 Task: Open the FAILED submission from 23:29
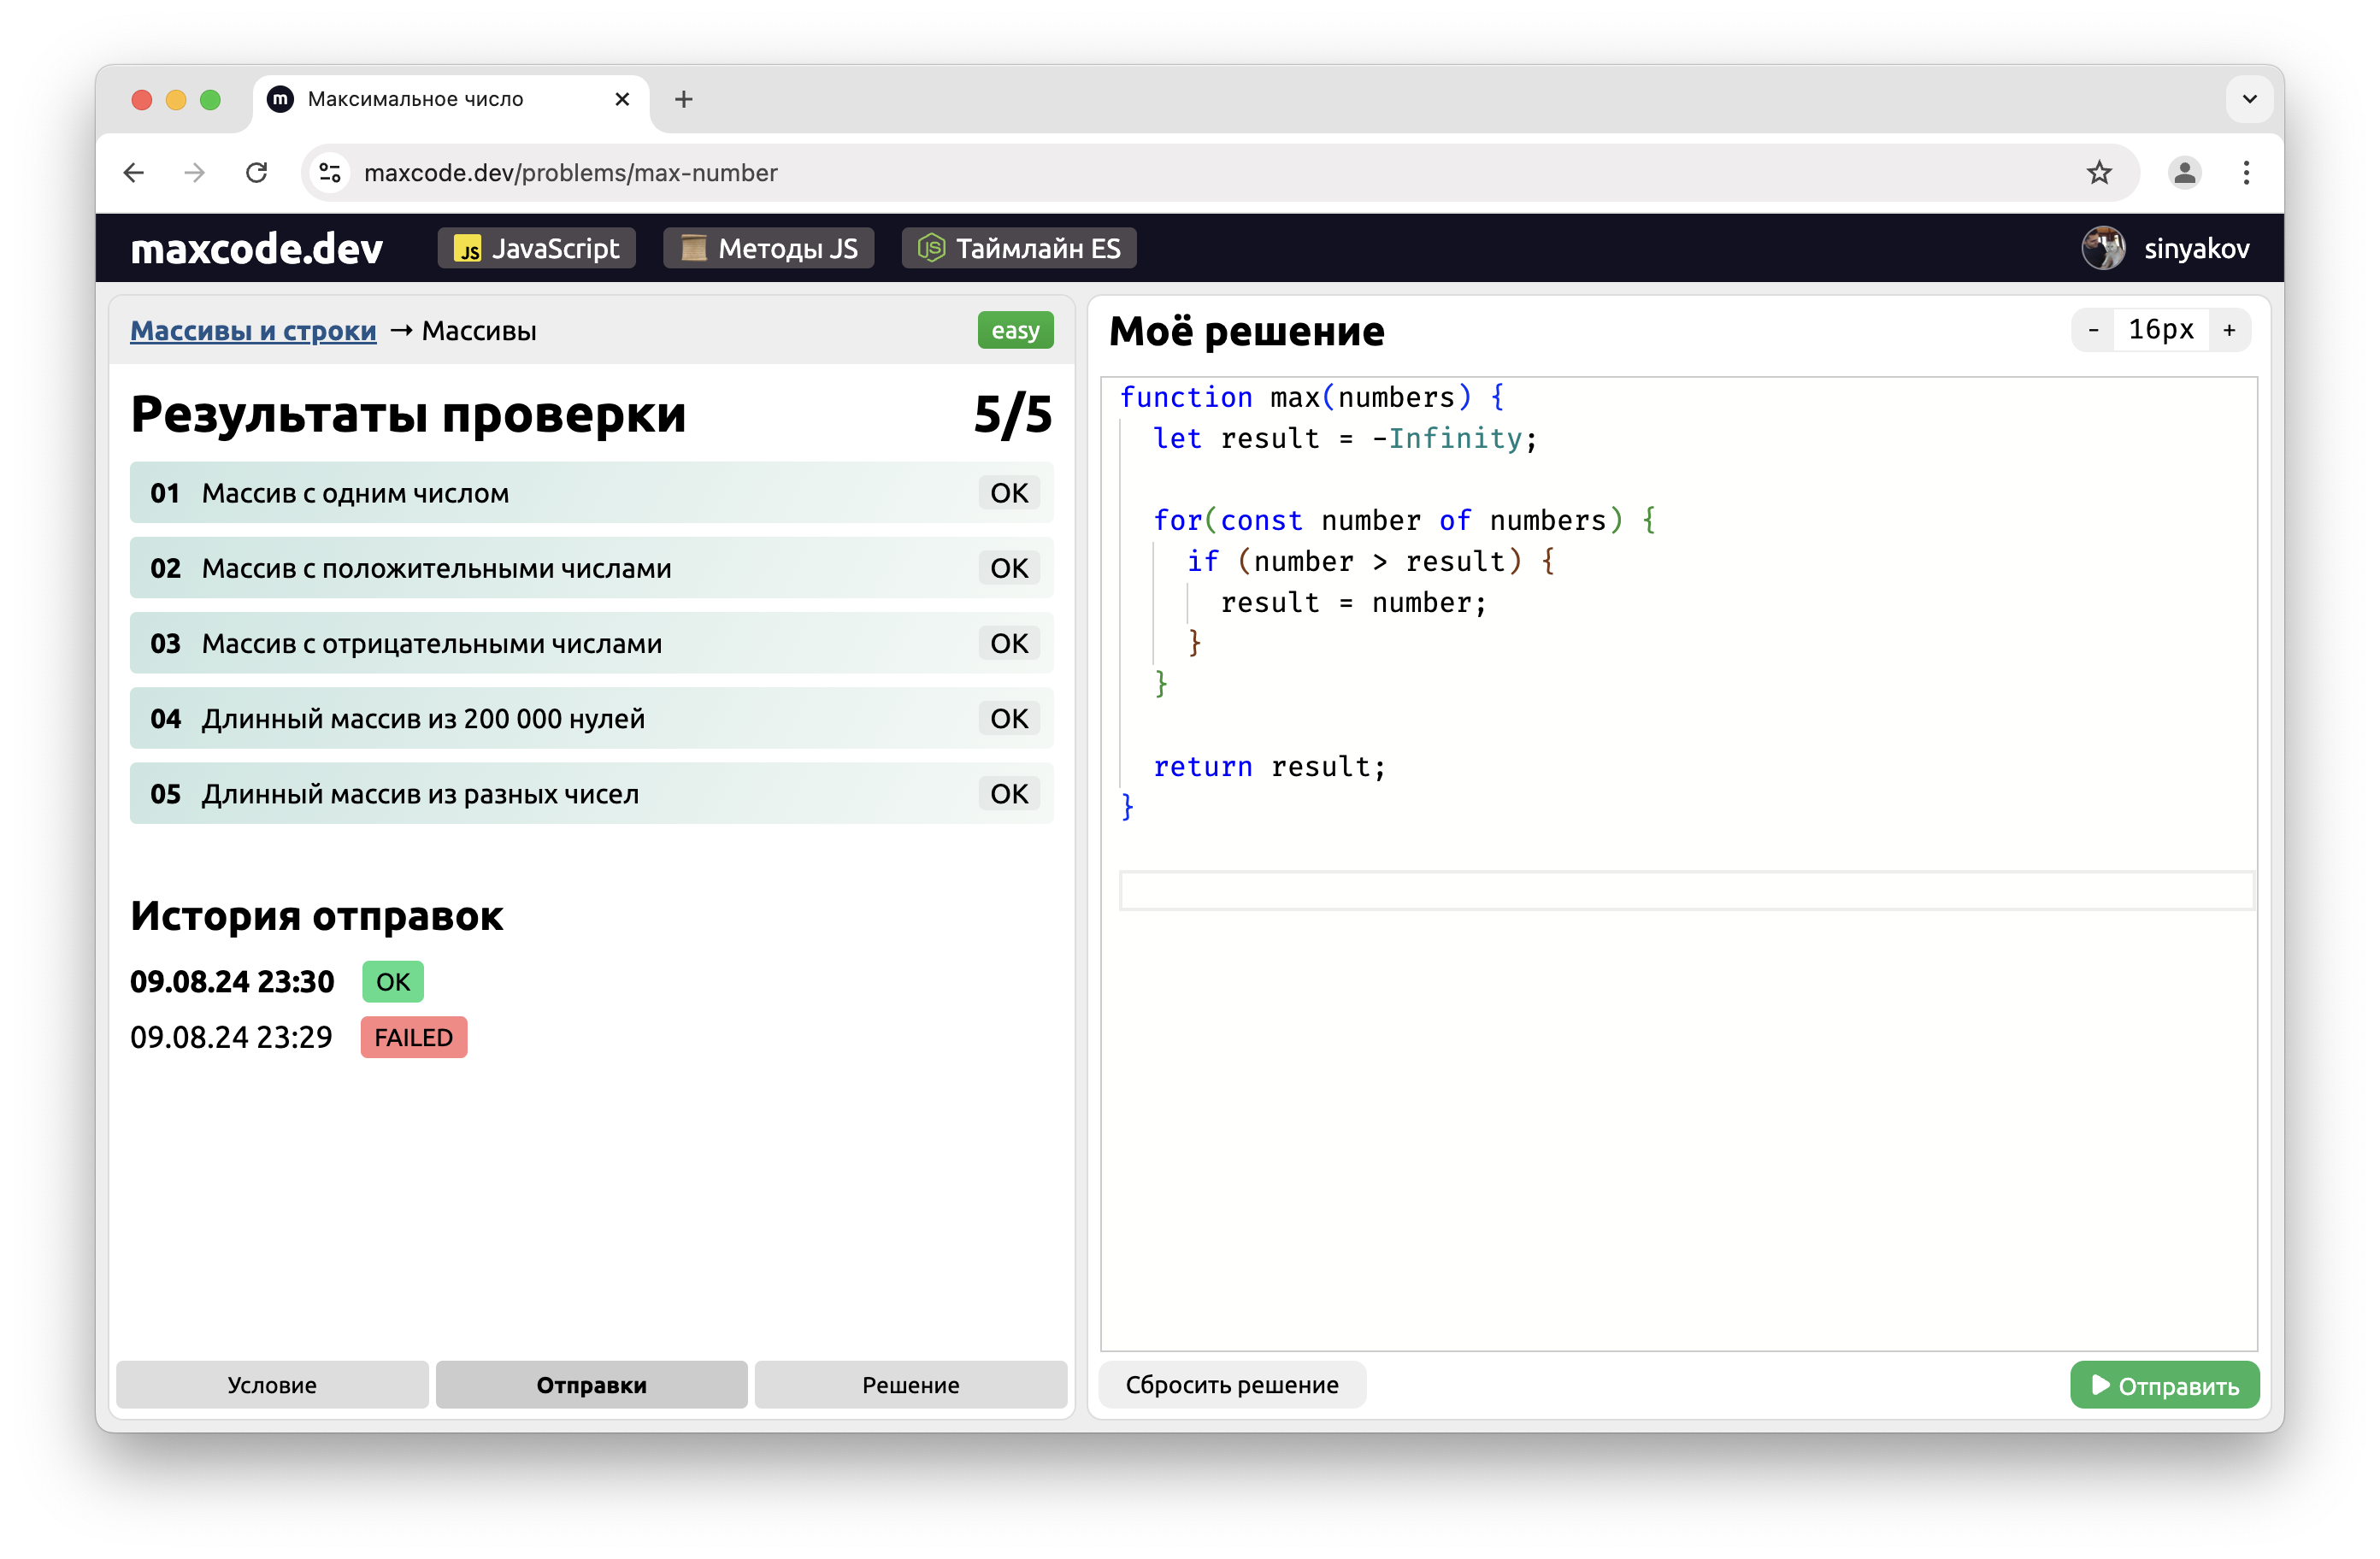pyautogui.click(x=413, y=1037)
